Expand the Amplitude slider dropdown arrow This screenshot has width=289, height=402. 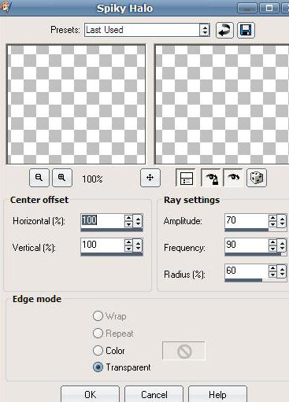(x=282, y=221)
